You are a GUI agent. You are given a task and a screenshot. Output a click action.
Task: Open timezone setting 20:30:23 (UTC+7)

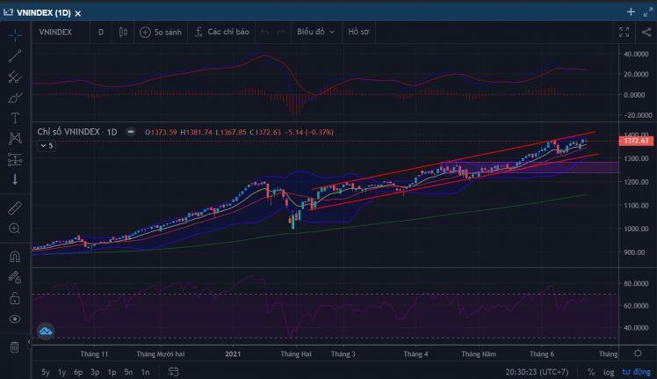tap(537, 372)
